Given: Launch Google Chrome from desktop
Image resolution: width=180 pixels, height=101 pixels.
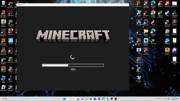Looking at the screenshot, I should point(153,14).
